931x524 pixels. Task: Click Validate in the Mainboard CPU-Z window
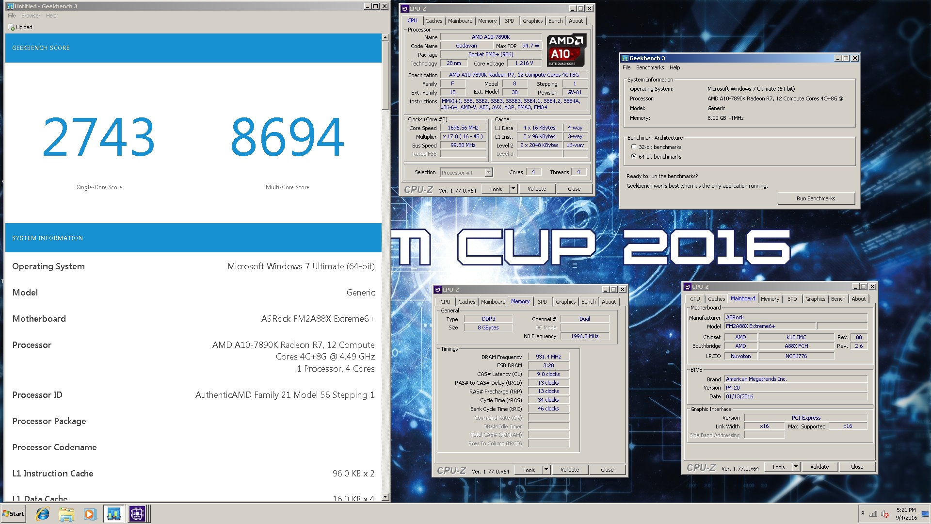coord(819,467)
